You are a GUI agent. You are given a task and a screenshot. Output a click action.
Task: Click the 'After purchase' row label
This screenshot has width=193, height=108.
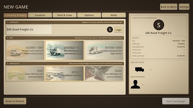(x=138, y=56)
